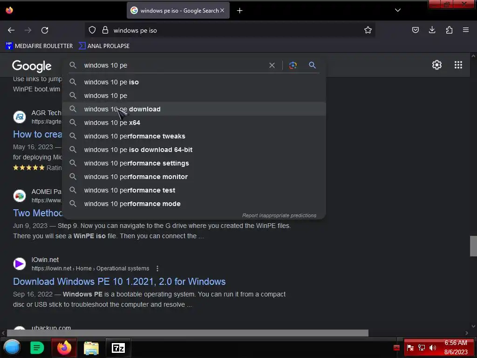Image resolution: width=477 pixels, height=358 pixels.
Task: Open the Firefox hamburger application menu
Action: click(x=466, y=30)
